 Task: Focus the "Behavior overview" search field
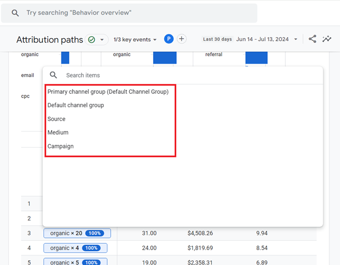point(129,13)
